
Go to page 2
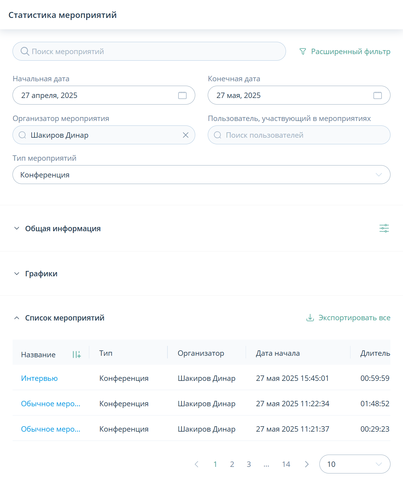pos(232,464)
